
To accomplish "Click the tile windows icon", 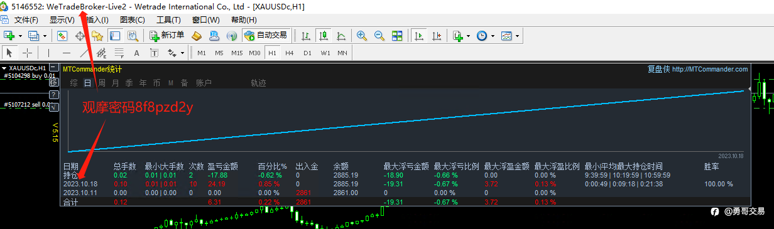I will click(x=396, y=36).
